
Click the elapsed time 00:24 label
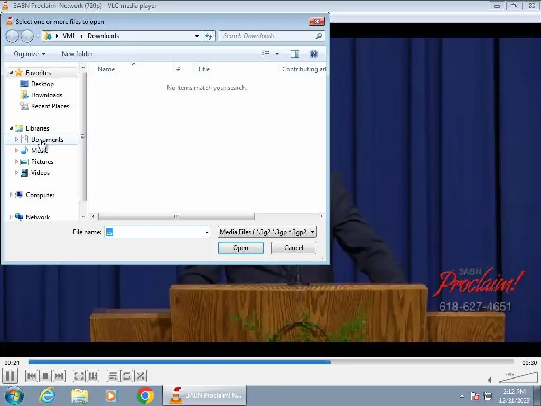click(12, 363)
